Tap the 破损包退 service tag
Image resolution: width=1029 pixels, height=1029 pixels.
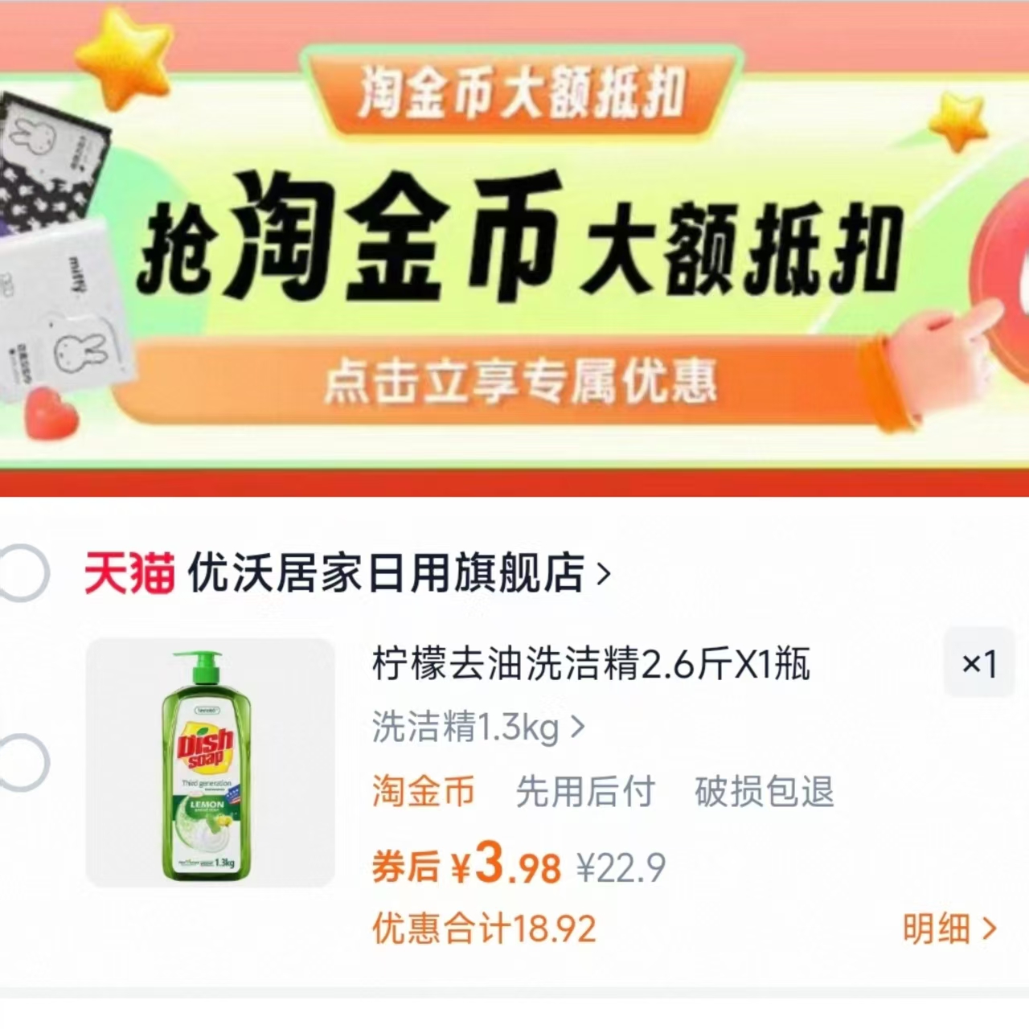[x=765, y=792]
